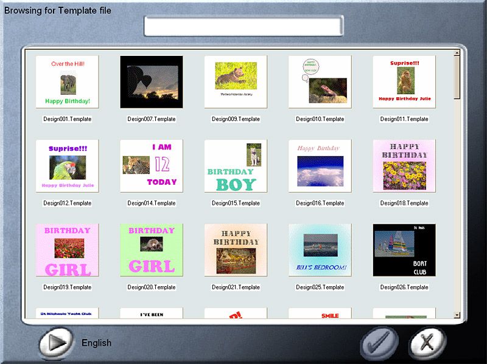Pick the Design010 speech bubble template
The image size is (487, 364).
320,82
